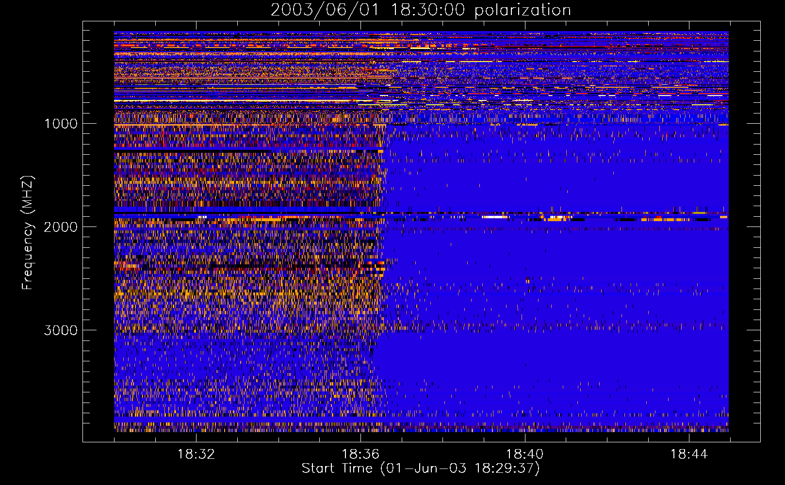Click the 18:36 time tick label
This screenshot has width=785, height=485.
click(360, 454)
